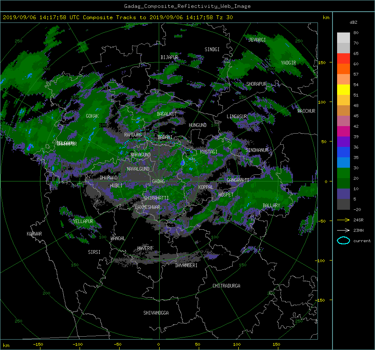The image size is (375, 350).
Task: Click the KOPPAL city label
Action: (206, 187)
